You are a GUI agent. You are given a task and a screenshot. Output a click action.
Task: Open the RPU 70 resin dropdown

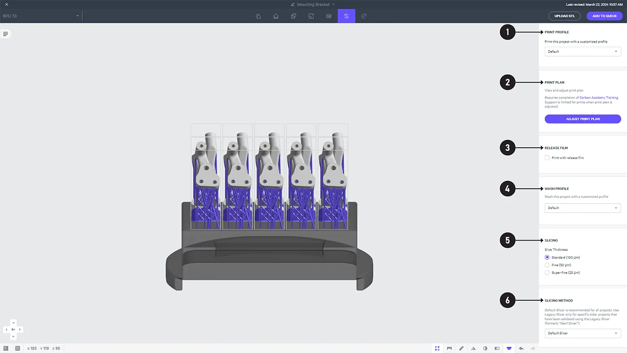[41, 16]
